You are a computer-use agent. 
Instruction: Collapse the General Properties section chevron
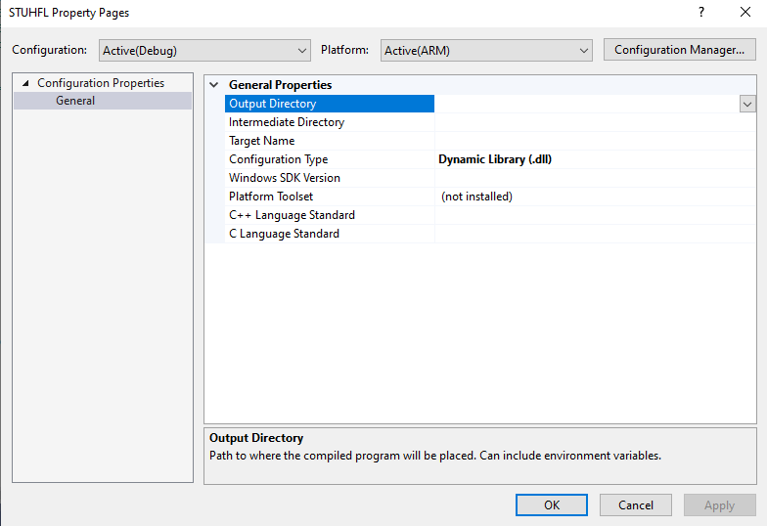click(x=213, y=85)
